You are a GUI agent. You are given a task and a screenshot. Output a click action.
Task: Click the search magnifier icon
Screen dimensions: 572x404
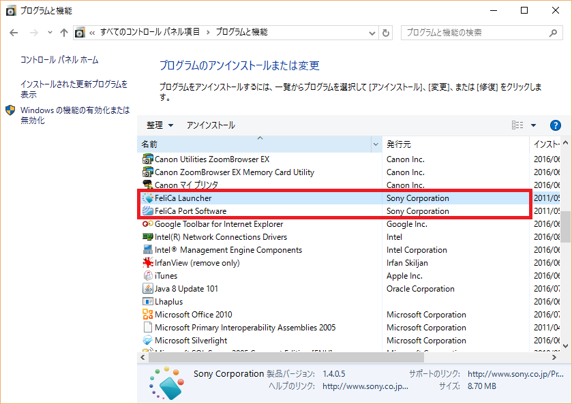pos(553,33)
